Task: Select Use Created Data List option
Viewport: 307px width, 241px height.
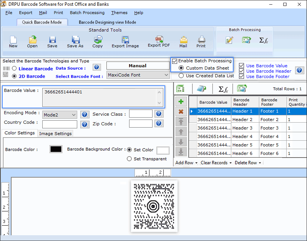Action: point(181,76)
